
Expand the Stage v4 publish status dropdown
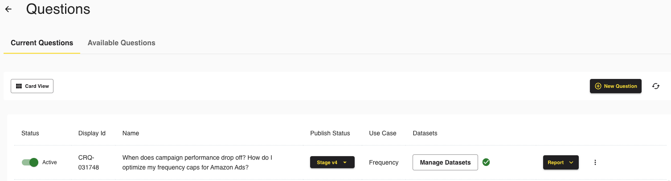(x=332, y=162)
